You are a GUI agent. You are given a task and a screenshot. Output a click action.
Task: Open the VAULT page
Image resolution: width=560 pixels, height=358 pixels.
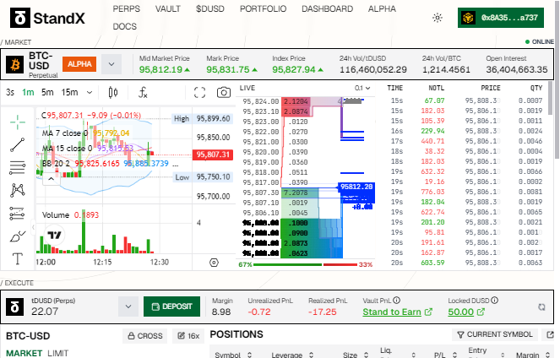click(168, 9)
